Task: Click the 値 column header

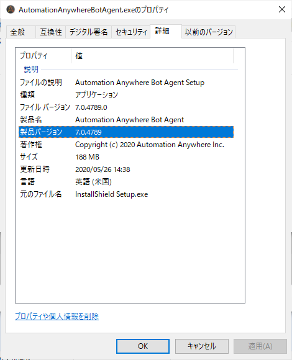Action: (152, 56)
